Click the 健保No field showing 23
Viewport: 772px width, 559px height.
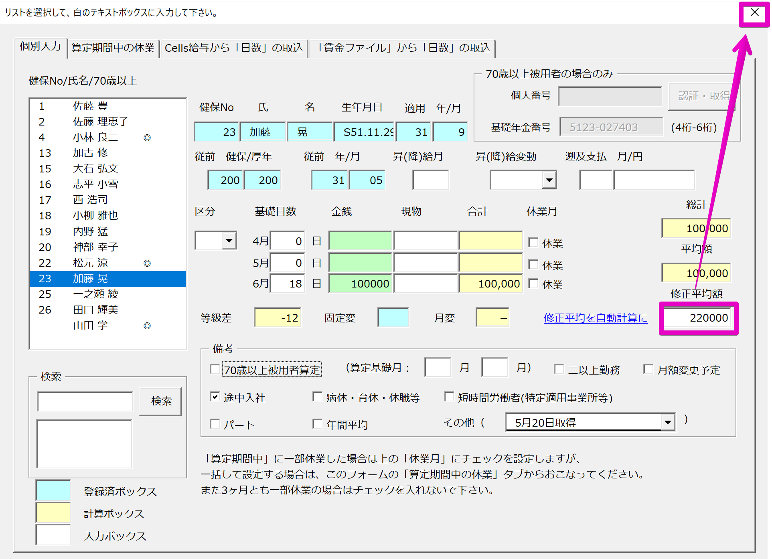coord(216,132)
